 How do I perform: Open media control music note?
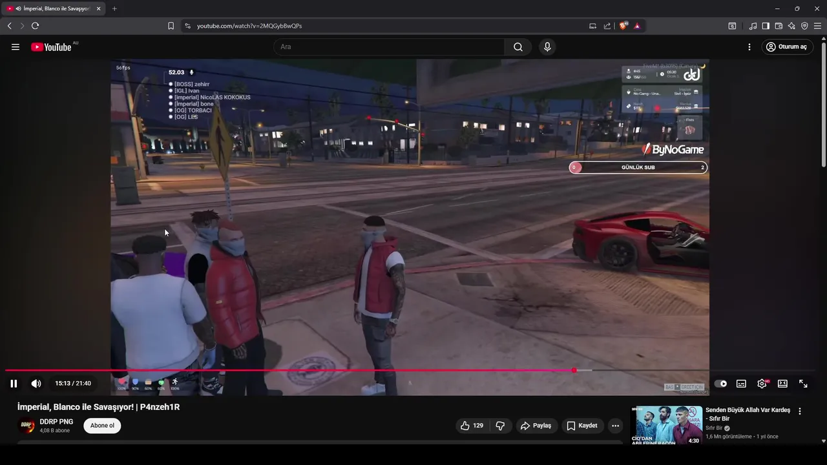coord(753,26)
